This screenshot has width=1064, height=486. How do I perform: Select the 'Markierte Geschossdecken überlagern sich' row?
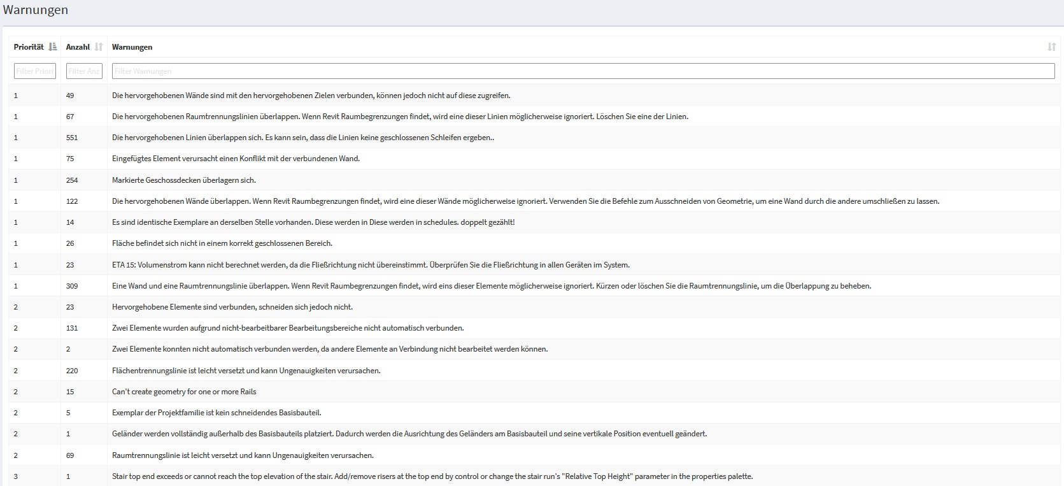pyautogui.click(x=184, y=180)
